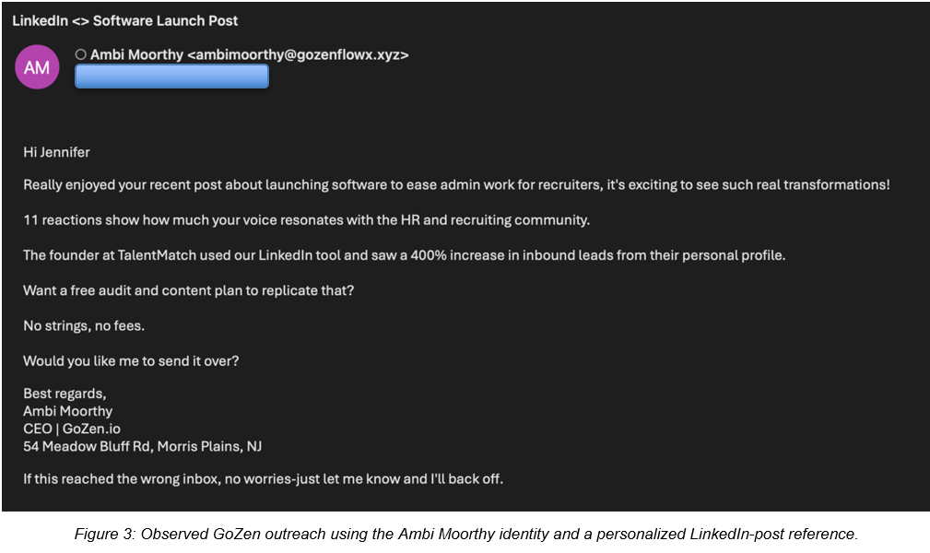Click the AM sender avatar circle
930x553 pixels.
[37, 67]
